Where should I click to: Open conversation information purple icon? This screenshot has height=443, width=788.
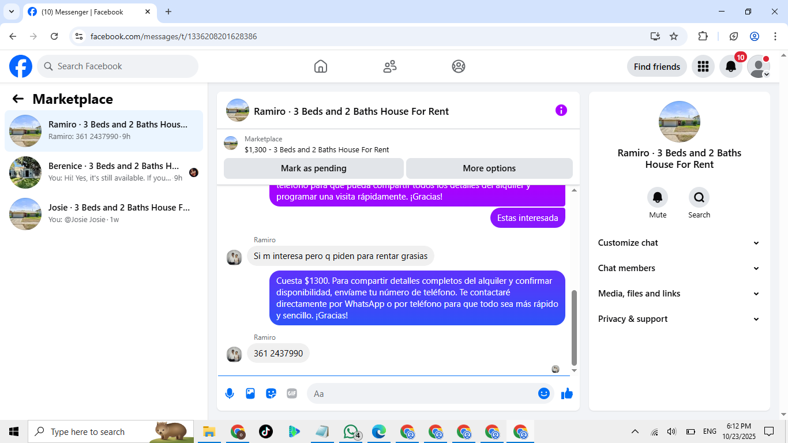click(x=561, y=110)
